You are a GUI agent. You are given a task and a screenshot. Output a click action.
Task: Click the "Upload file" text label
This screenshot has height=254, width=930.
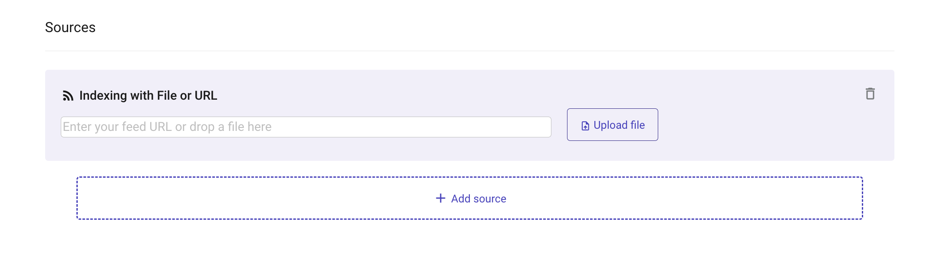[619, 125]
